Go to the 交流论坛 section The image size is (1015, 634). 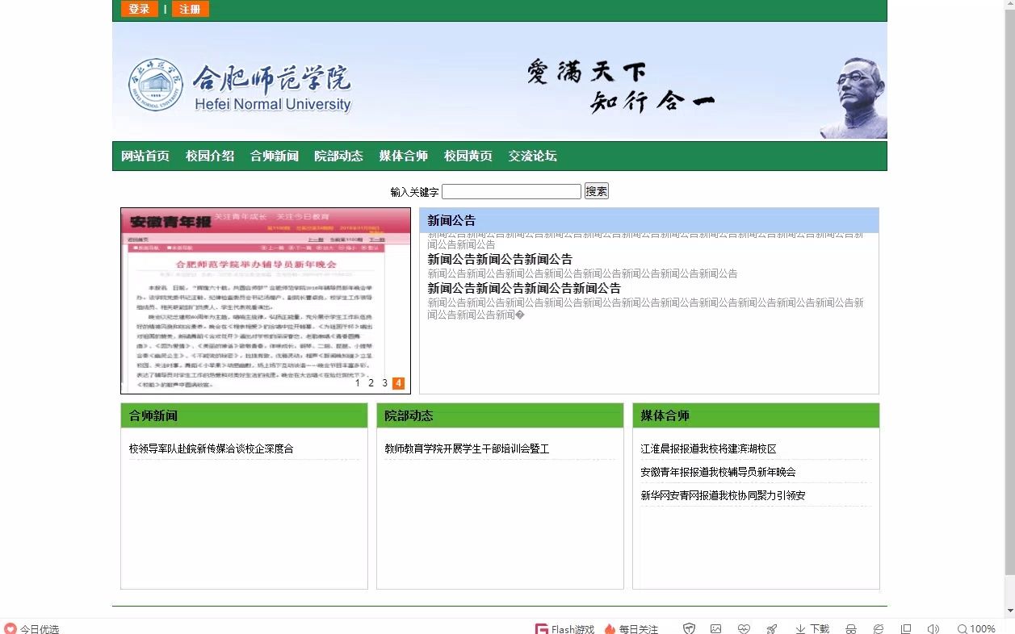(x=533, y=156)
